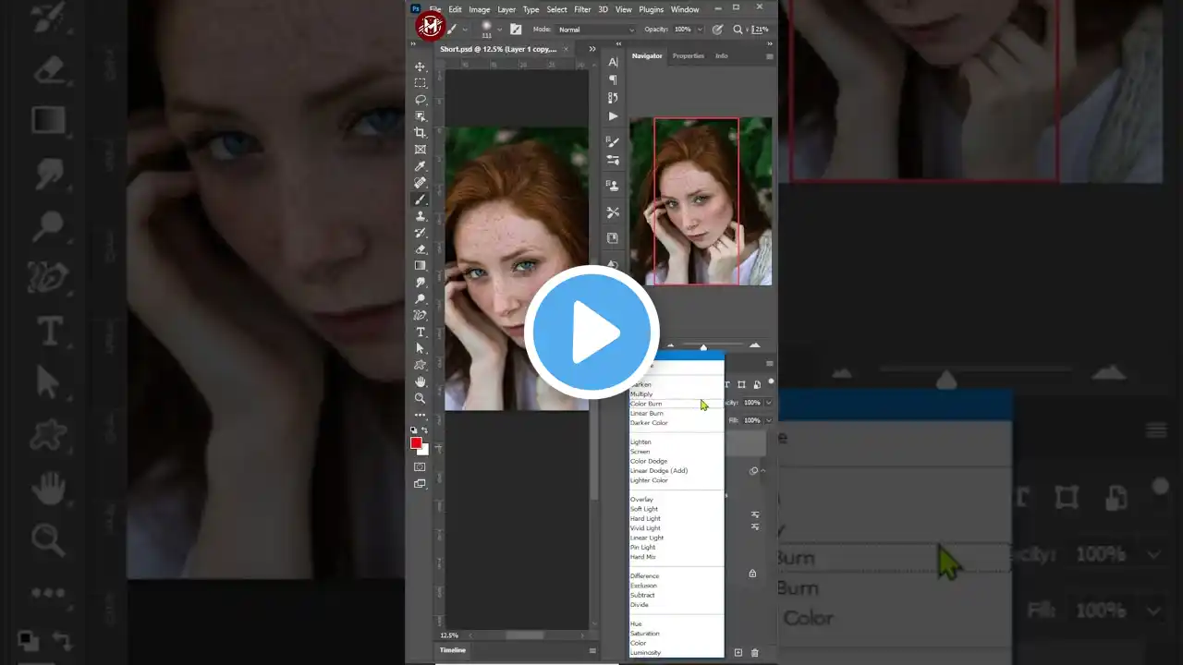Viewport: 1183px width, 665px height.
Task: Pick the Eyedropper tool
Action: click(x=421, y=166)
